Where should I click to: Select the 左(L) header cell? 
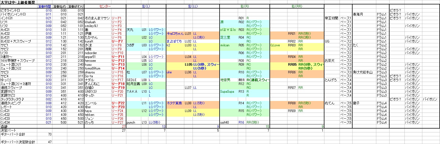[x=146, y=6]
